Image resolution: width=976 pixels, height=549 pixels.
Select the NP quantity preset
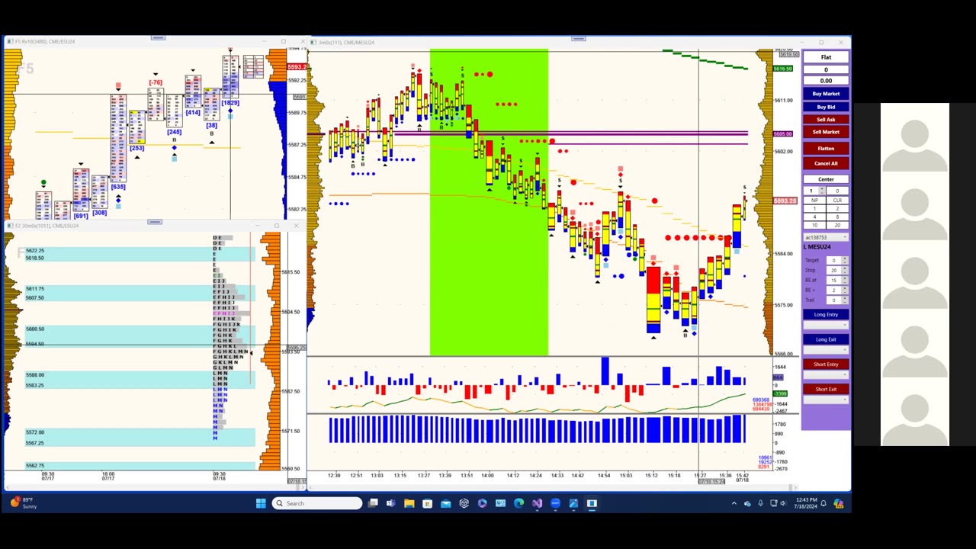point(814,201)
